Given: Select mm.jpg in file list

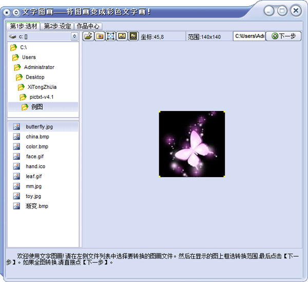Looking at the screenshot, I should tap(43, 186).
